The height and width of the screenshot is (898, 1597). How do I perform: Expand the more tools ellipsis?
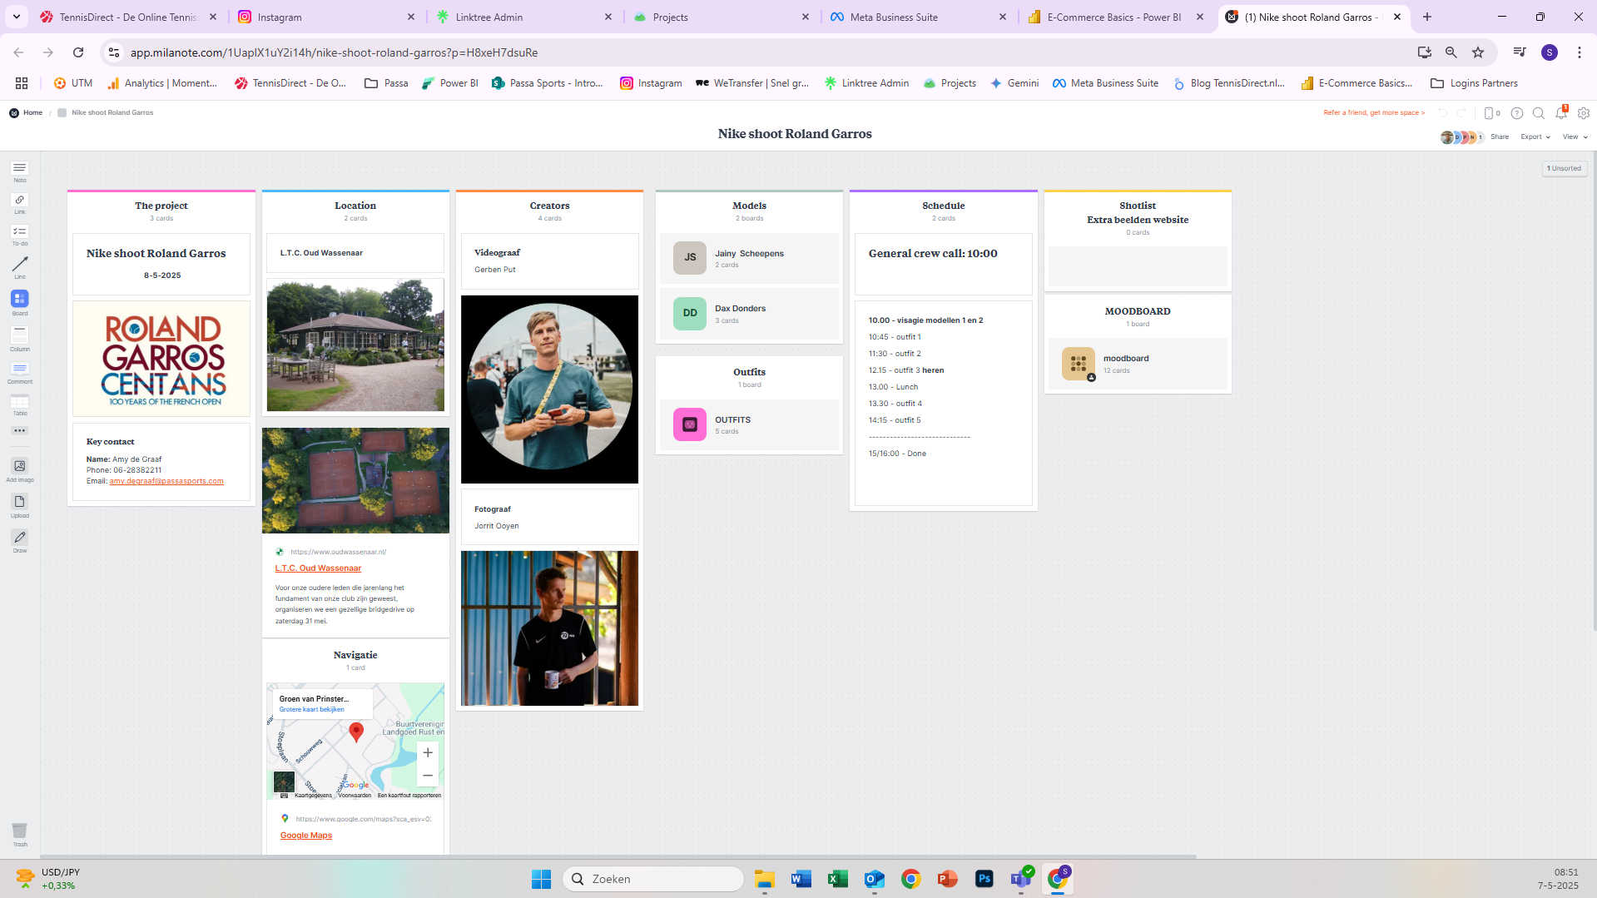(x=20, y=431)
